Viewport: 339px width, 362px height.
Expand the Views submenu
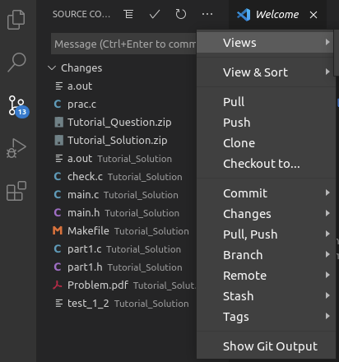(x=265, y=43)
